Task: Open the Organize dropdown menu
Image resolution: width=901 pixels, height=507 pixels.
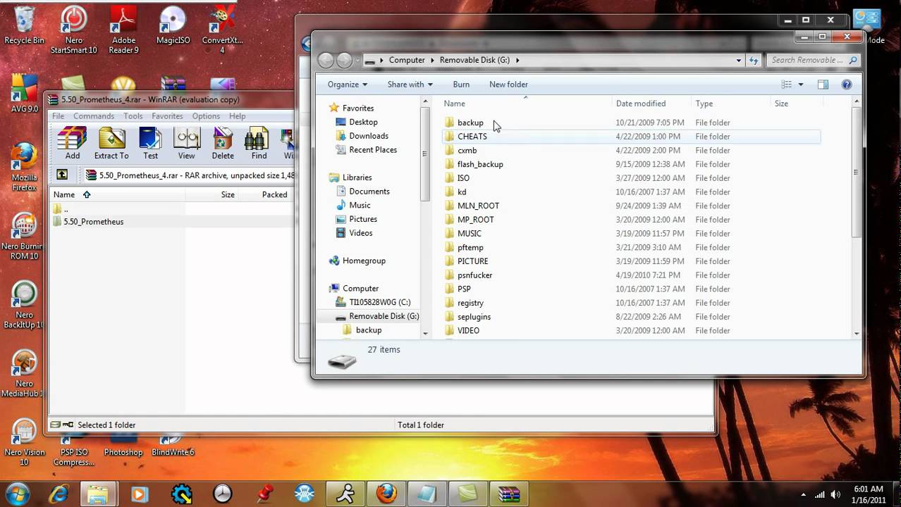Action: coord(348,84)
